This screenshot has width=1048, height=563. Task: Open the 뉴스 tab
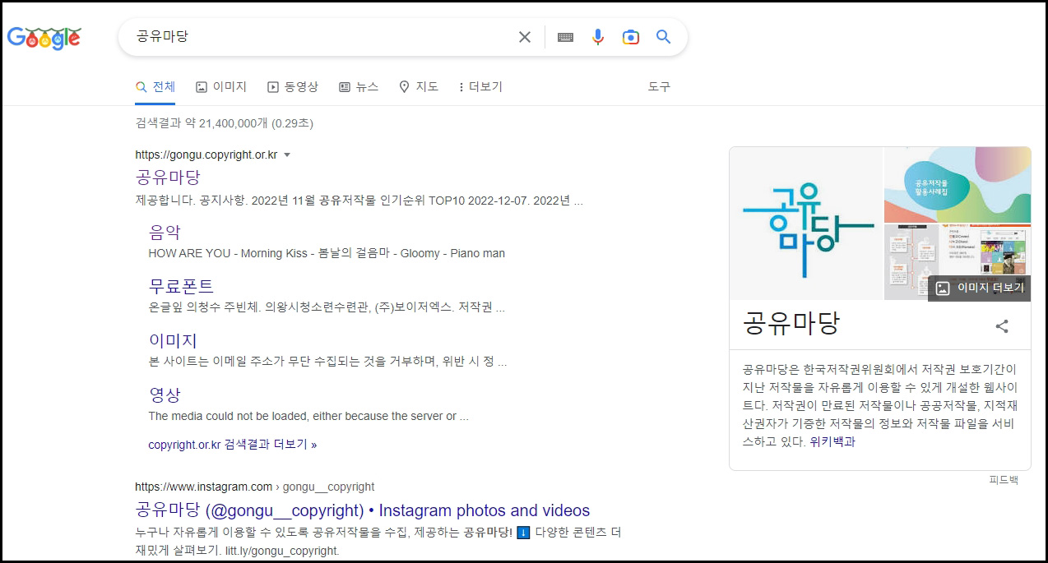tap(359, 86)
